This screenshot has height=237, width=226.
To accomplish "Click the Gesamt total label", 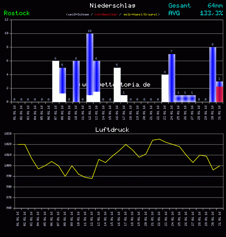I will tap(180, 5).
